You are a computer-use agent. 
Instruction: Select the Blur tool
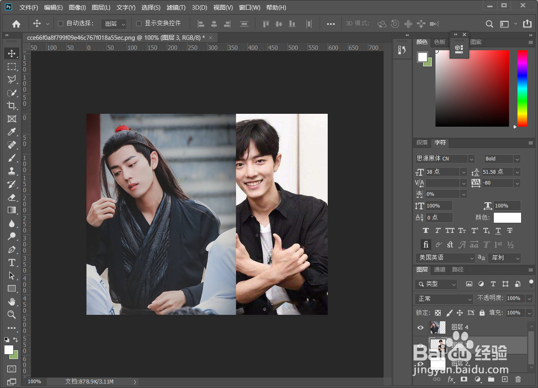[12, 223]
